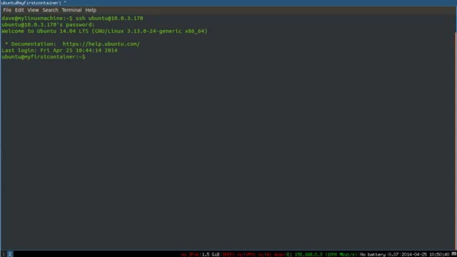Click the terminal window title text
This screenshot has height=257, width=457.
pos(34,3)
